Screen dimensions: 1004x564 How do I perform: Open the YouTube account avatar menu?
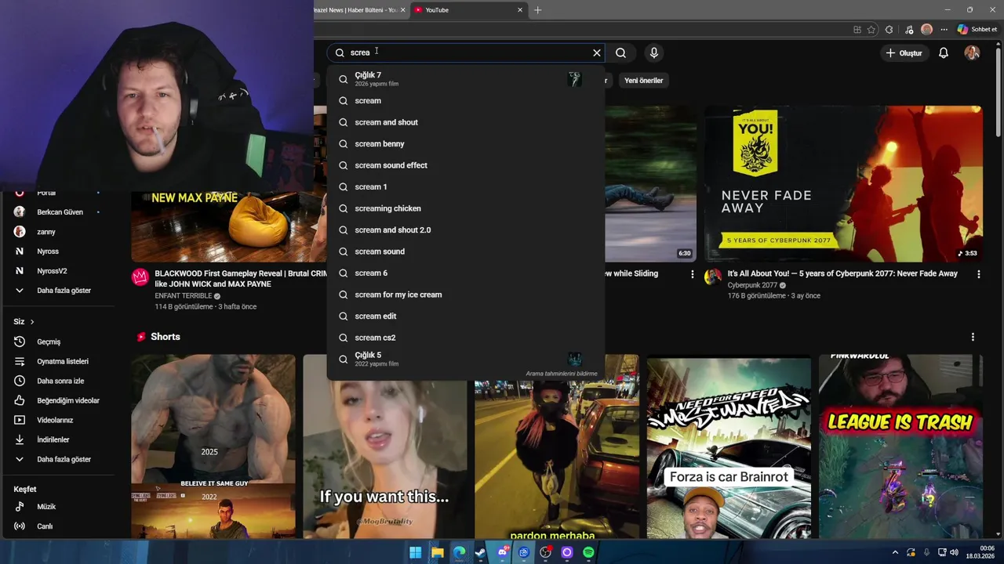point(972,52)
